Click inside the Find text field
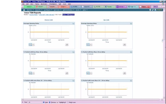This screenshot has height=104, width=166. [x=35, y=102]
